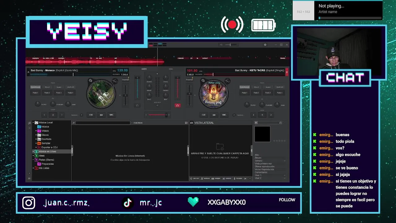Open the Género dropdown in info panel
396x223 pixels.
[284, 161]
